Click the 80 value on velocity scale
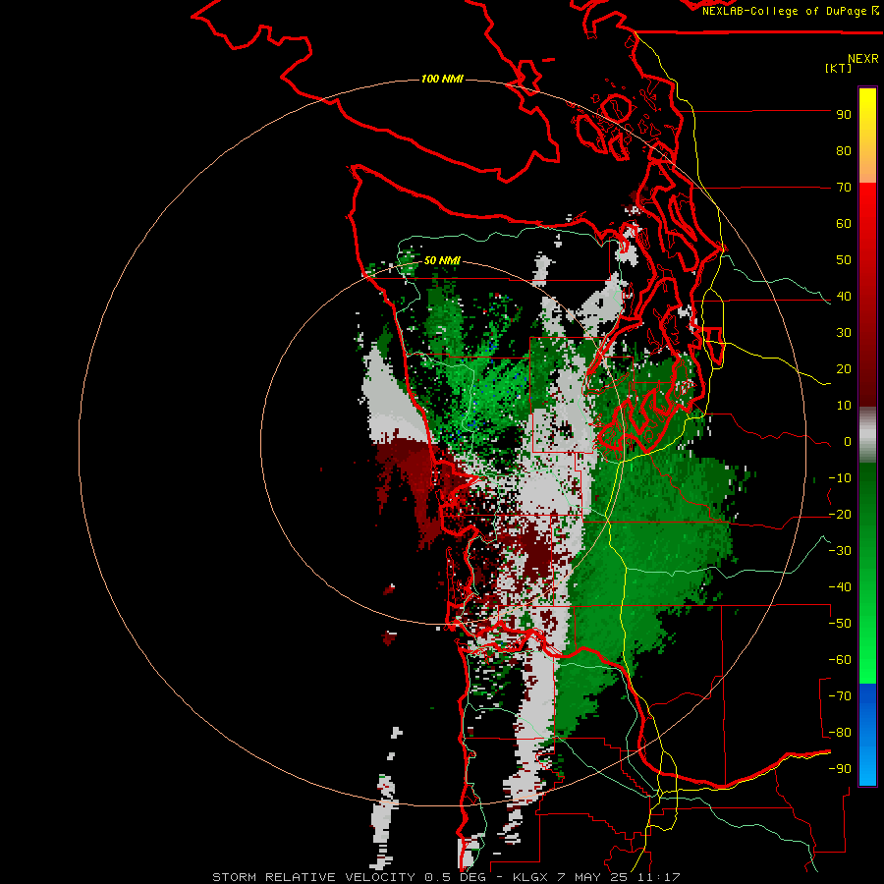The image size is (884, 884). pos(844,151)
